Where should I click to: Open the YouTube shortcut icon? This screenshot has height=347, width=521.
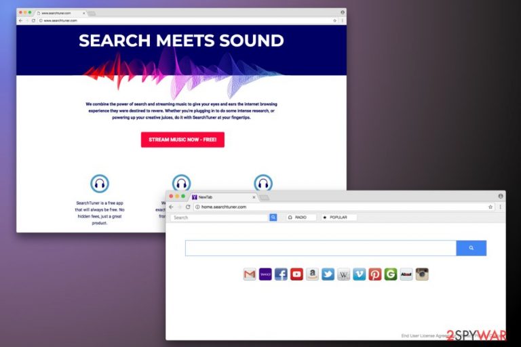pyautogui.click(x=296, y=274)
